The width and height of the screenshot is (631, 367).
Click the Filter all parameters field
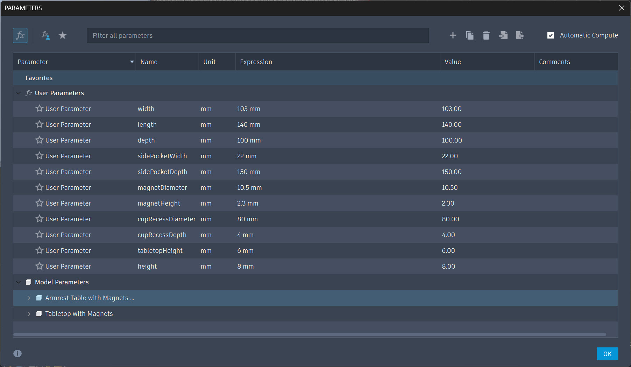click(257, 35)
